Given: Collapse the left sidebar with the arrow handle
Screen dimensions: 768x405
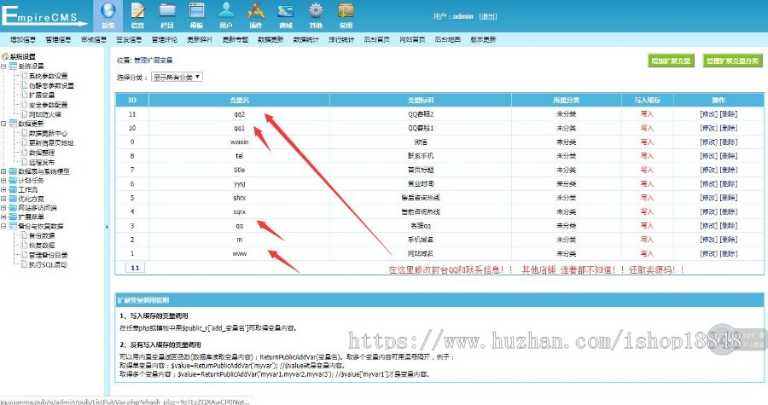Looking at the screenshot, I should [107, 227].
